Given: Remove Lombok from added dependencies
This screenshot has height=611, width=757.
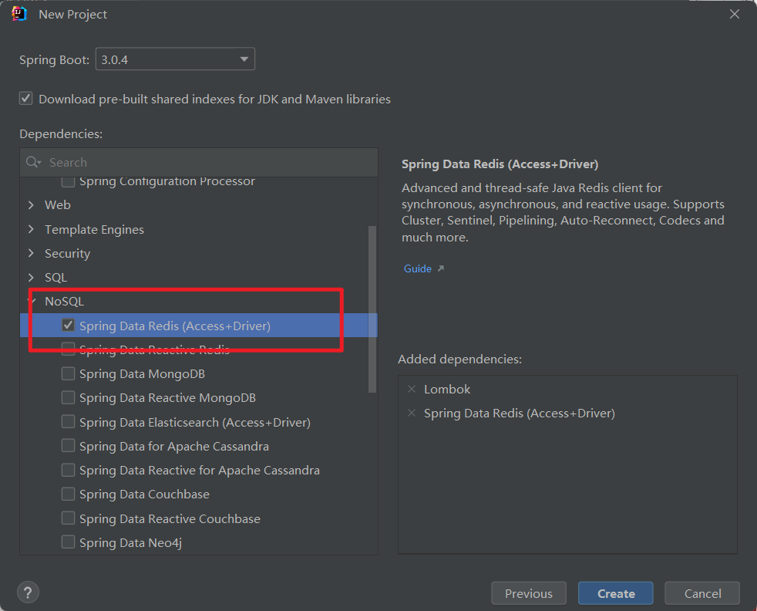Looking at the screenshot, I should (x=412, y=389).
